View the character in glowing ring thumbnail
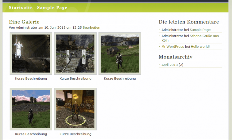232x140 pixels. point(75,109)
